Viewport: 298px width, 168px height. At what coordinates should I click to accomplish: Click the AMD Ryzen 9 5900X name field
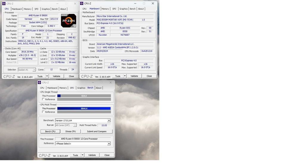(38, 16)
